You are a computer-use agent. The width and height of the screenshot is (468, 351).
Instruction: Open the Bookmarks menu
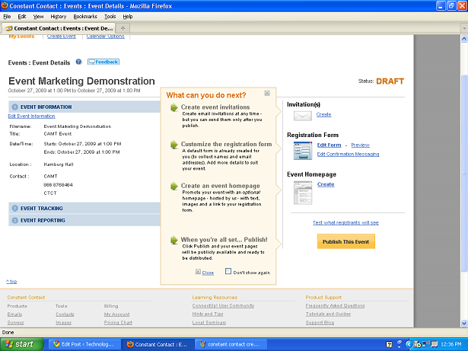click(85, 17)
